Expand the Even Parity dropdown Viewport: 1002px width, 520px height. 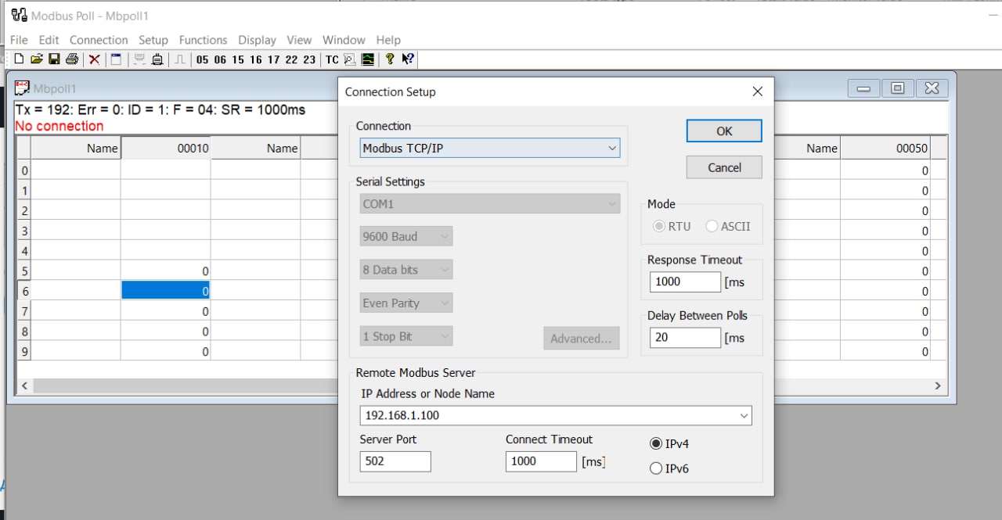coord(444,303)
